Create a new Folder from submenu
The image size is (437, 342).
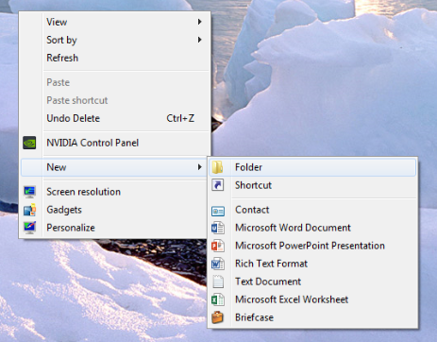(312, 167)
